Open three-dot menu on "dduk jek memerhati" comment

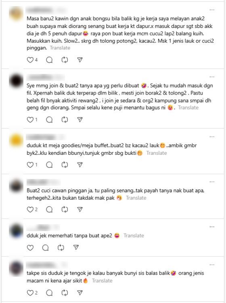[x=212, y=227]
